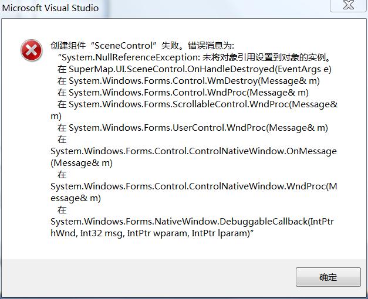
Task: Confirm the dialog with the 确定 button
Action: coord(328,277)
